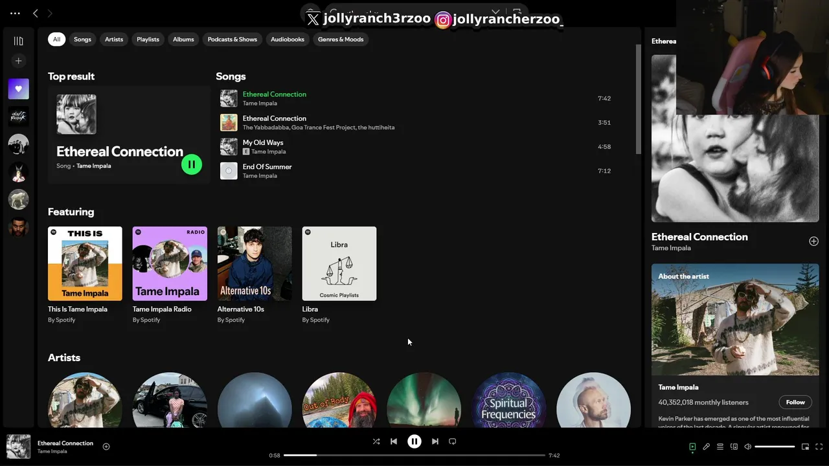Adjust the volume slider

point(775,447)
